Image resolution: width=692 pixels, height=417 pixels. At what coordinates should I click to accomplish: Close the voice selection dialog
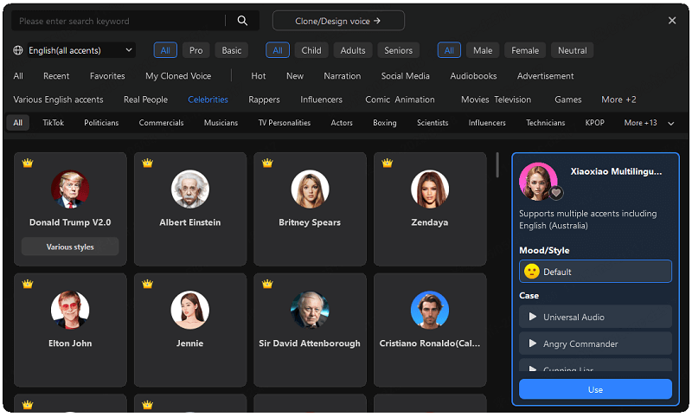tap(672, 21)
